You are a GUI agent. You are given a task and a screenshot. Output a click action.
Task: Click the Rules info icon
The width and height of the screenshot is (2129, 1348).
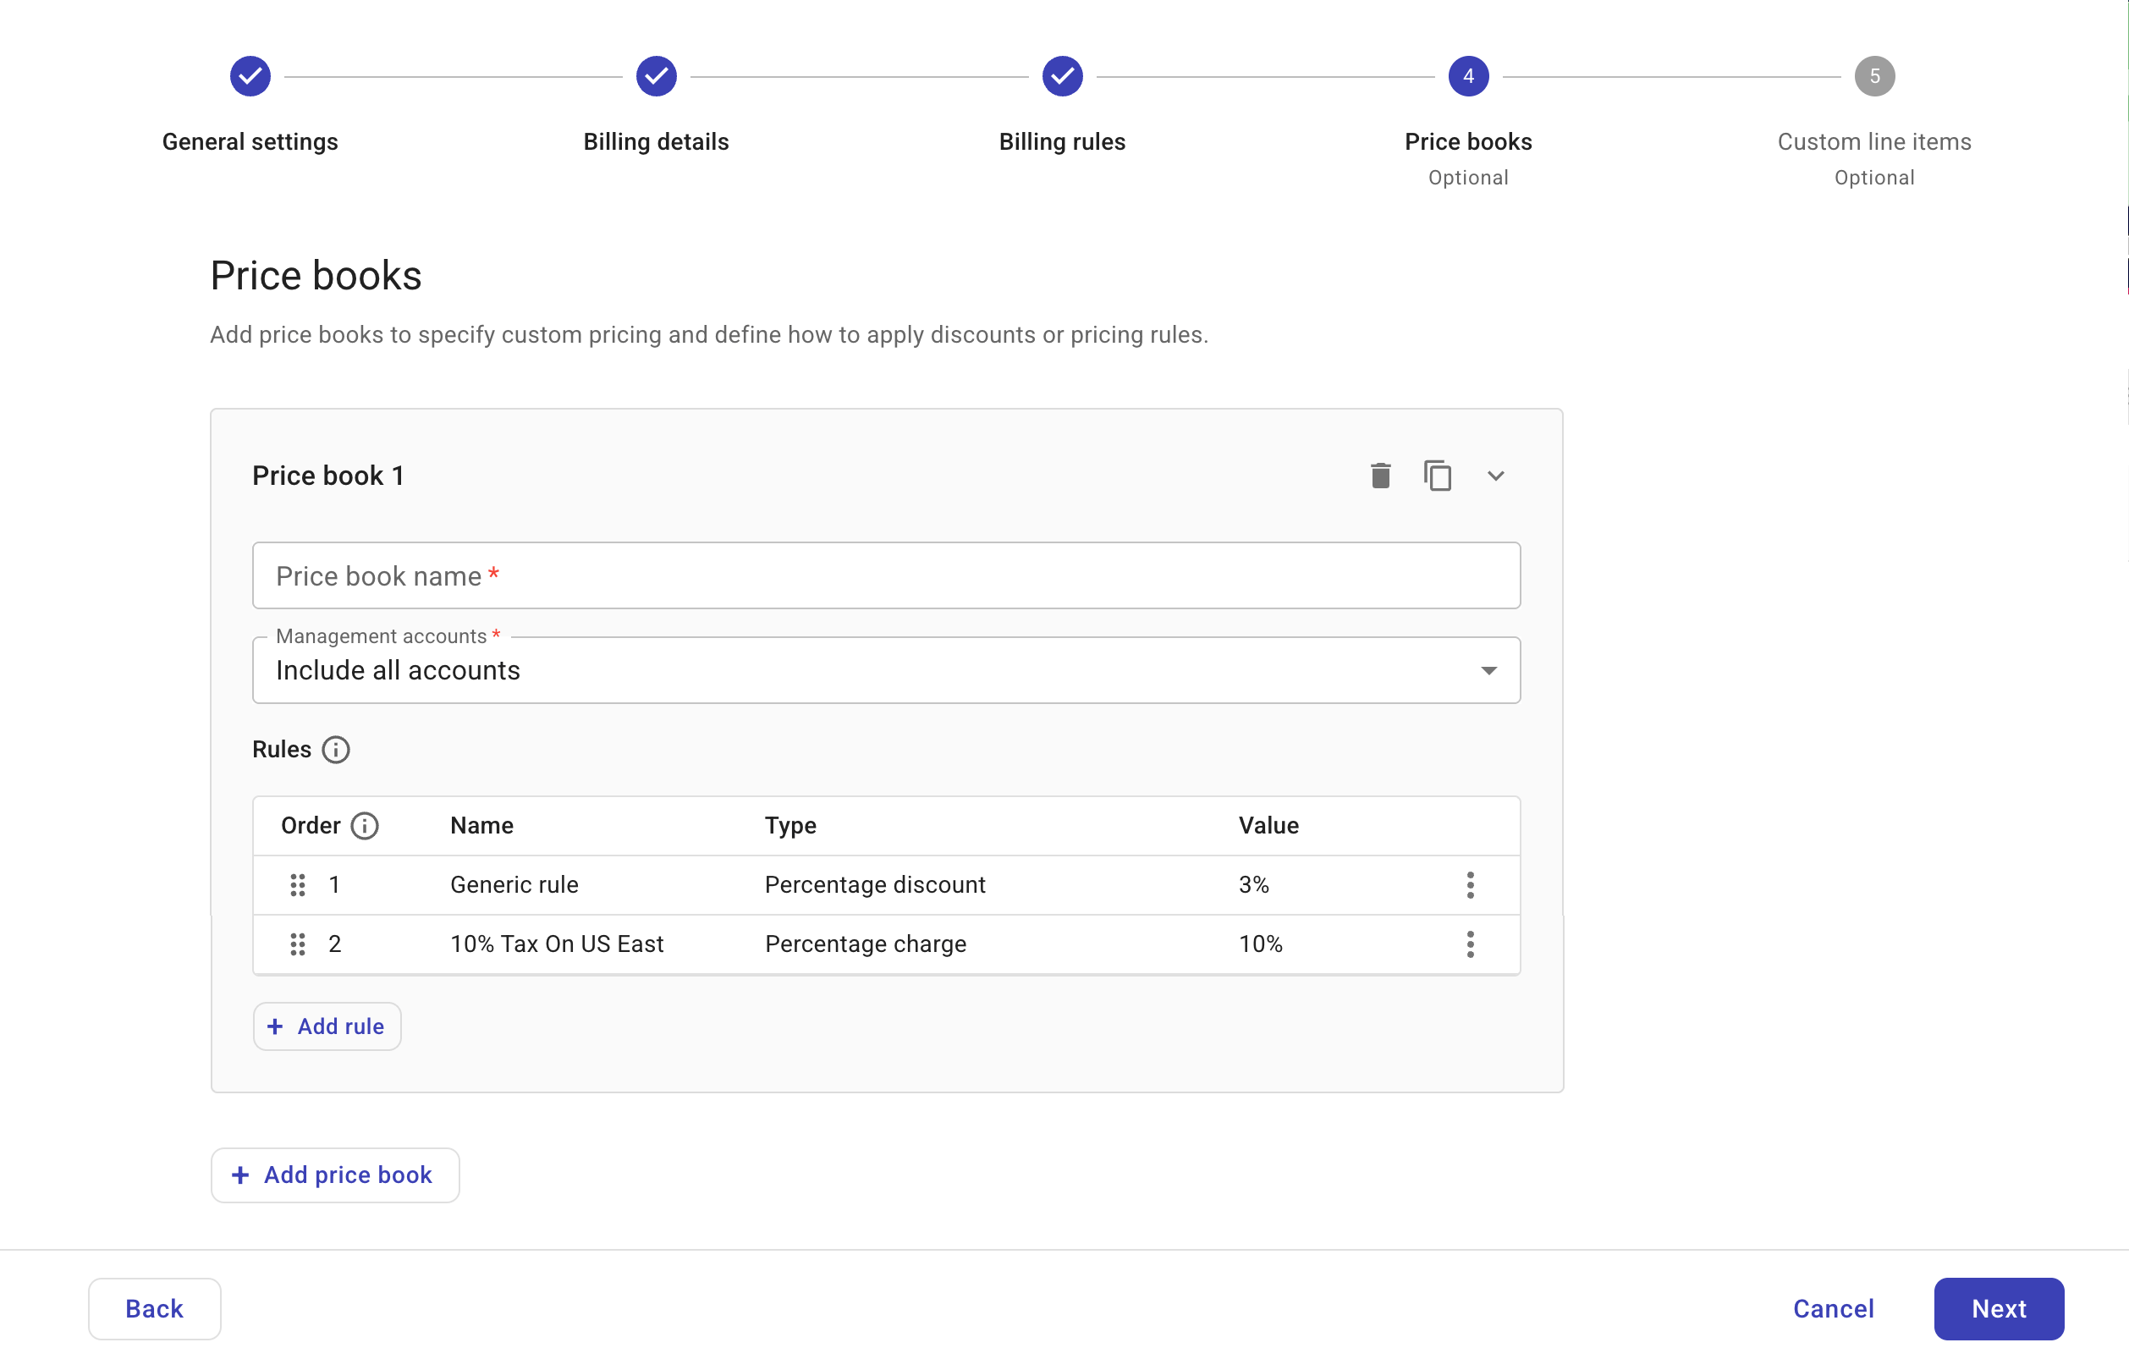click(335, 750)
